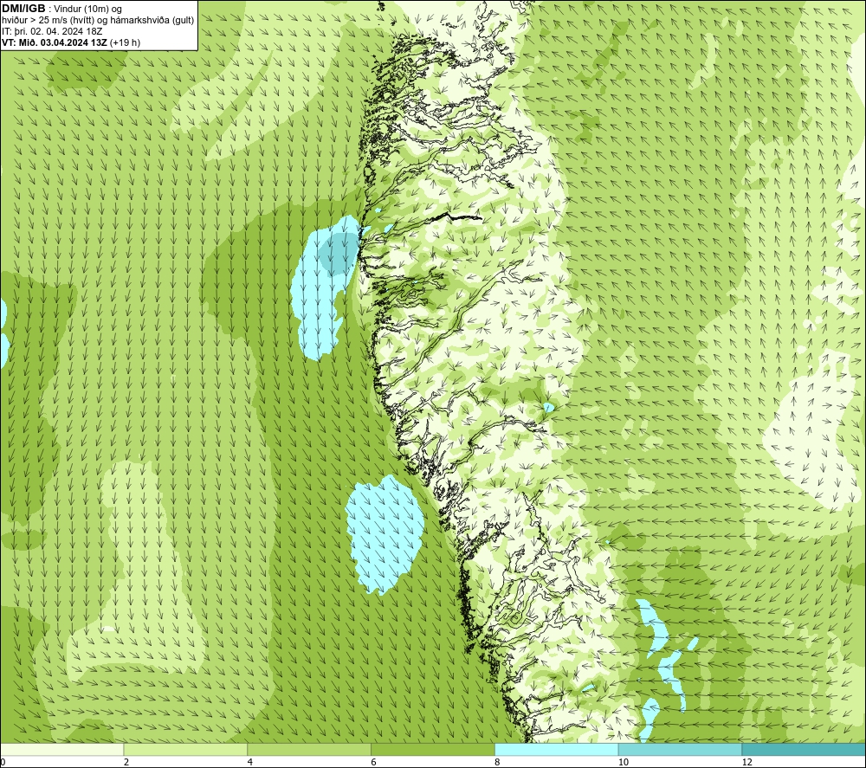
Task: Select the darkest teal scale segment above 12
Action: [805, 749]
